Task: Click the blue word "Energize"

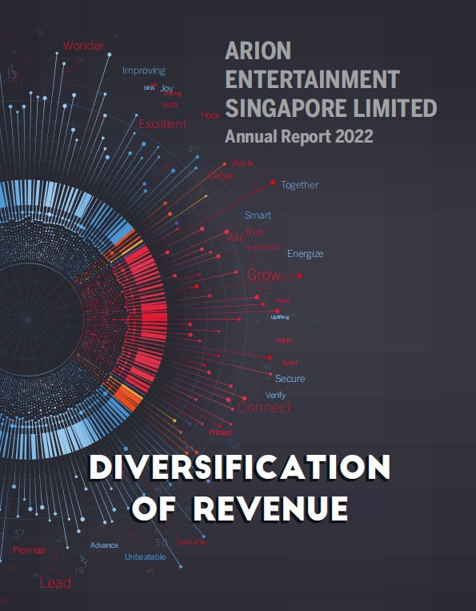Action: [x=305, y=254]
